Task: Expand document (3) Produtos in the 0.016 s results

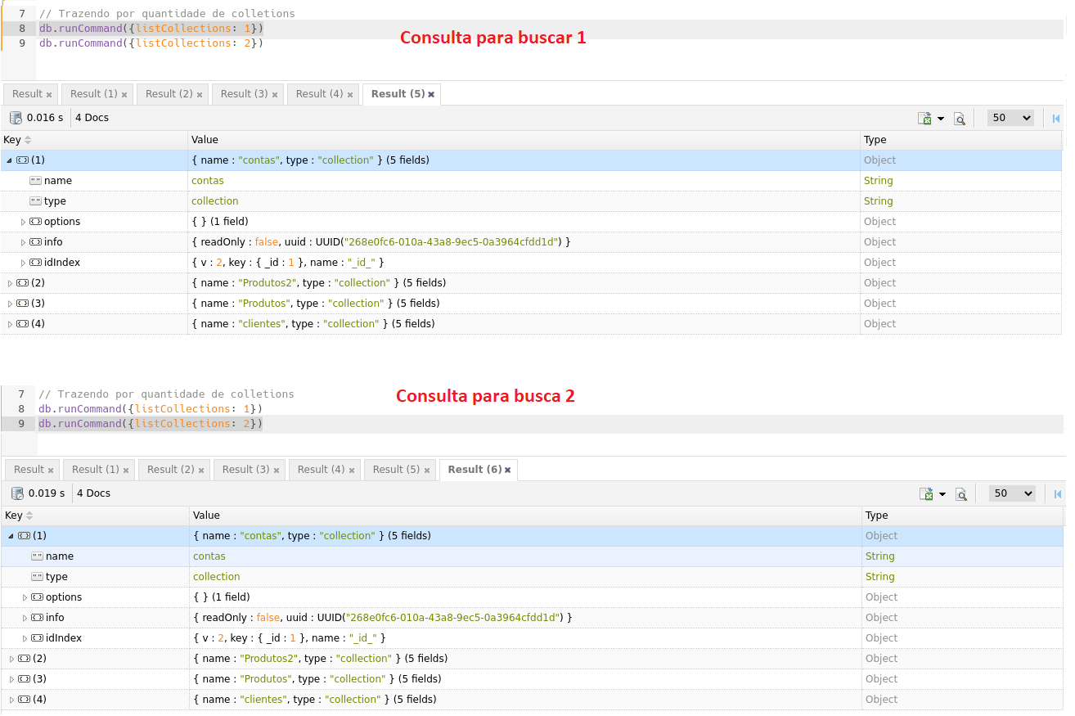Action: (x=10, y=304)
